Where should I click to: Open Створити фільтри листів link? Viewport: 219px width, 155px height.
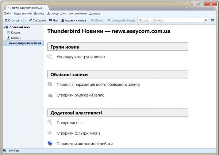(x=78, y=133)
